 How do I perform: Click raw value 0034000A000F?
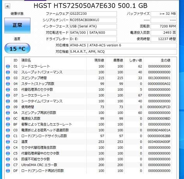point(159,142)
